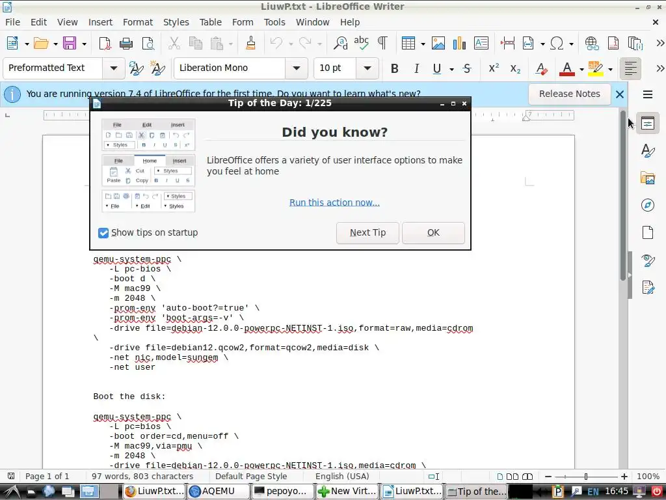Click the Cut scissors icon
The height and width of the screenshot is (500, 666).
[x=174, y=44]
